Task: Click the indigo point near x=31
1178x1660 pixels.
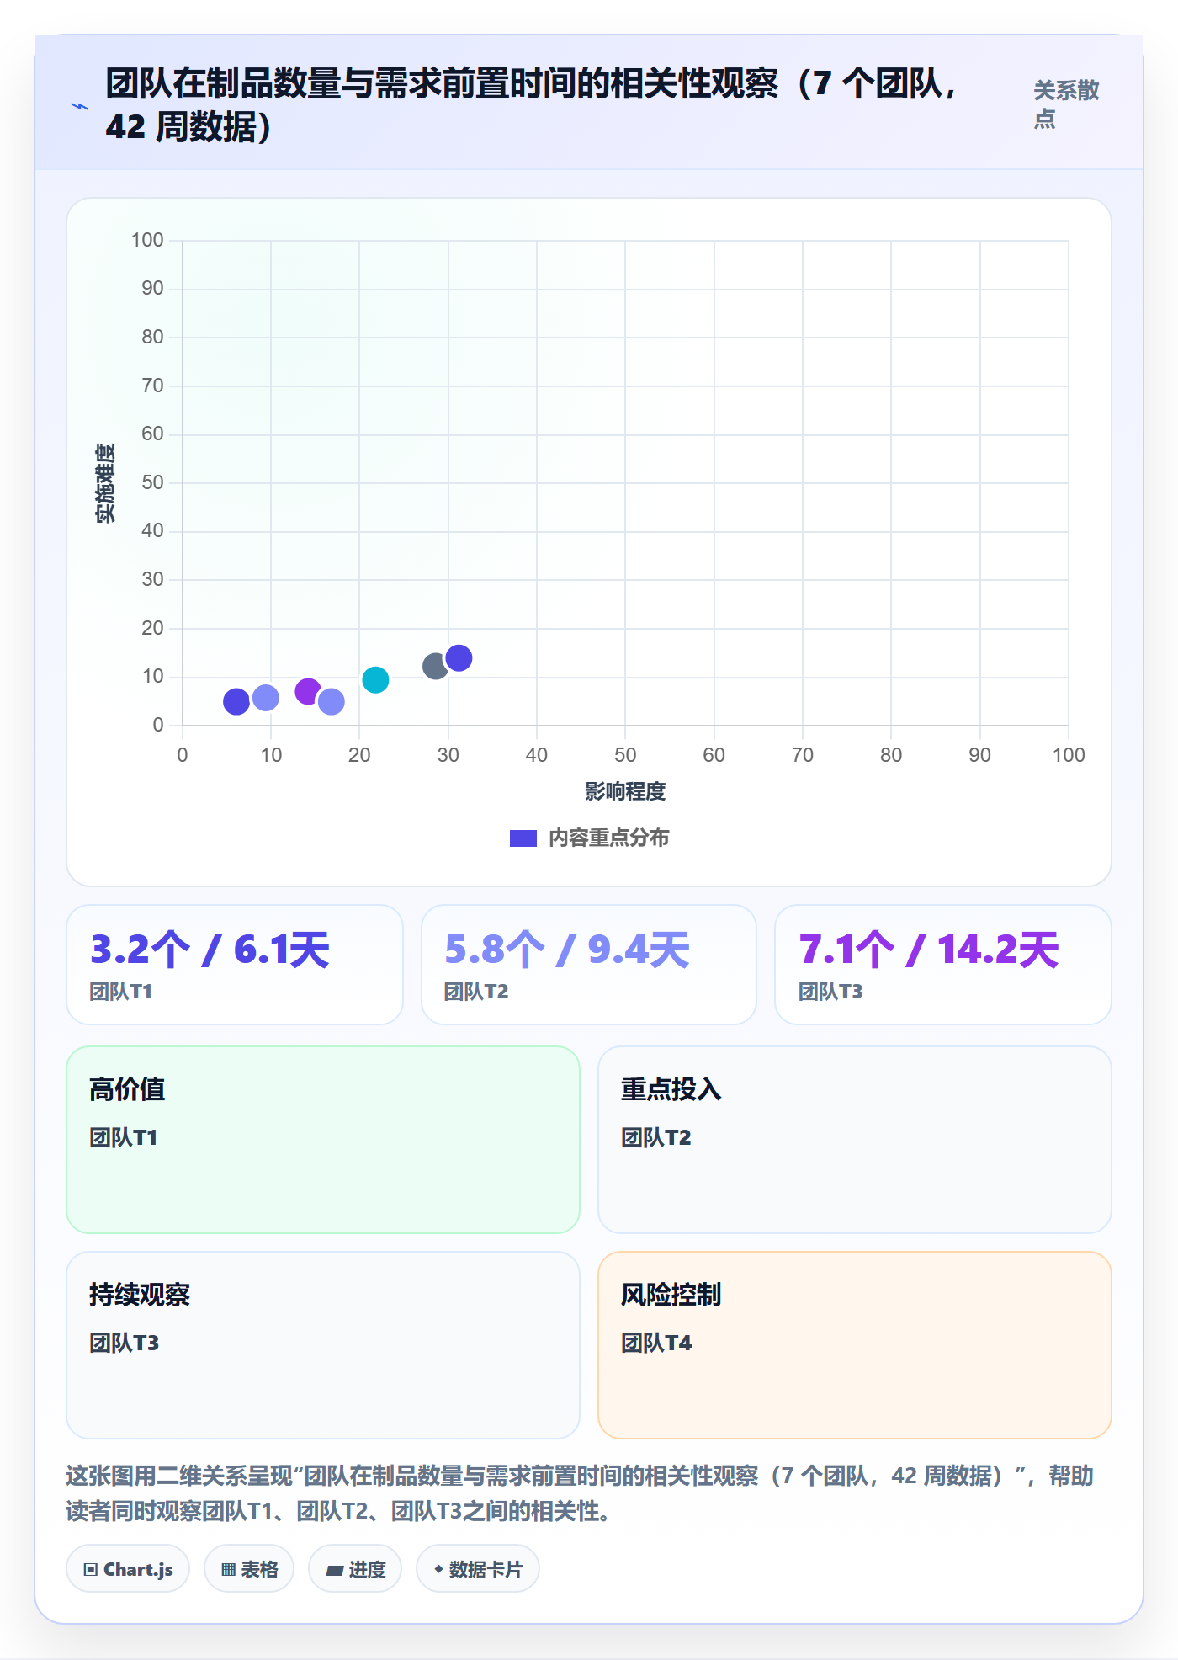Action: (x=459, y=658)
